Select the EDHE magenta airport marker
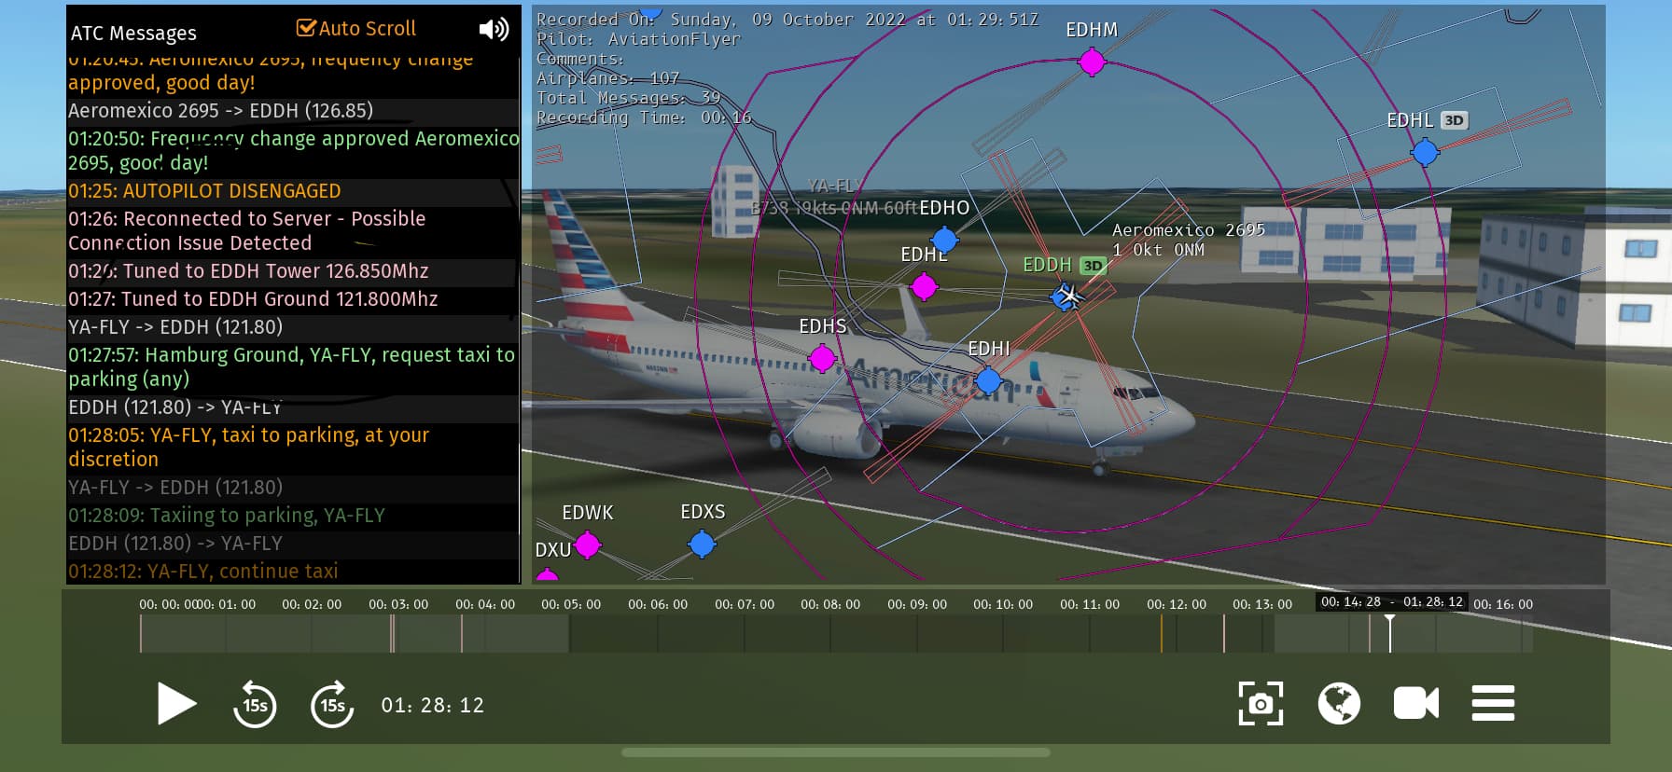Image resolution: width=1672 pixels, height=772 pixels. pos(924,287)
